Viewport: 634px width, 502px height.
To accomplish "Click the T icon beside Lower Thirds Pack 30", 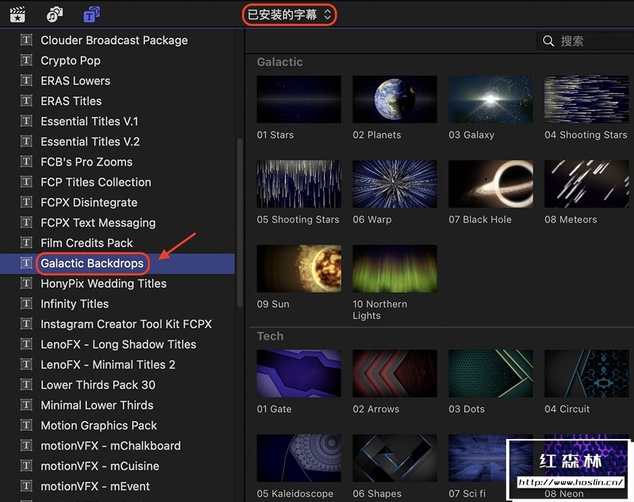I will 26,385.
